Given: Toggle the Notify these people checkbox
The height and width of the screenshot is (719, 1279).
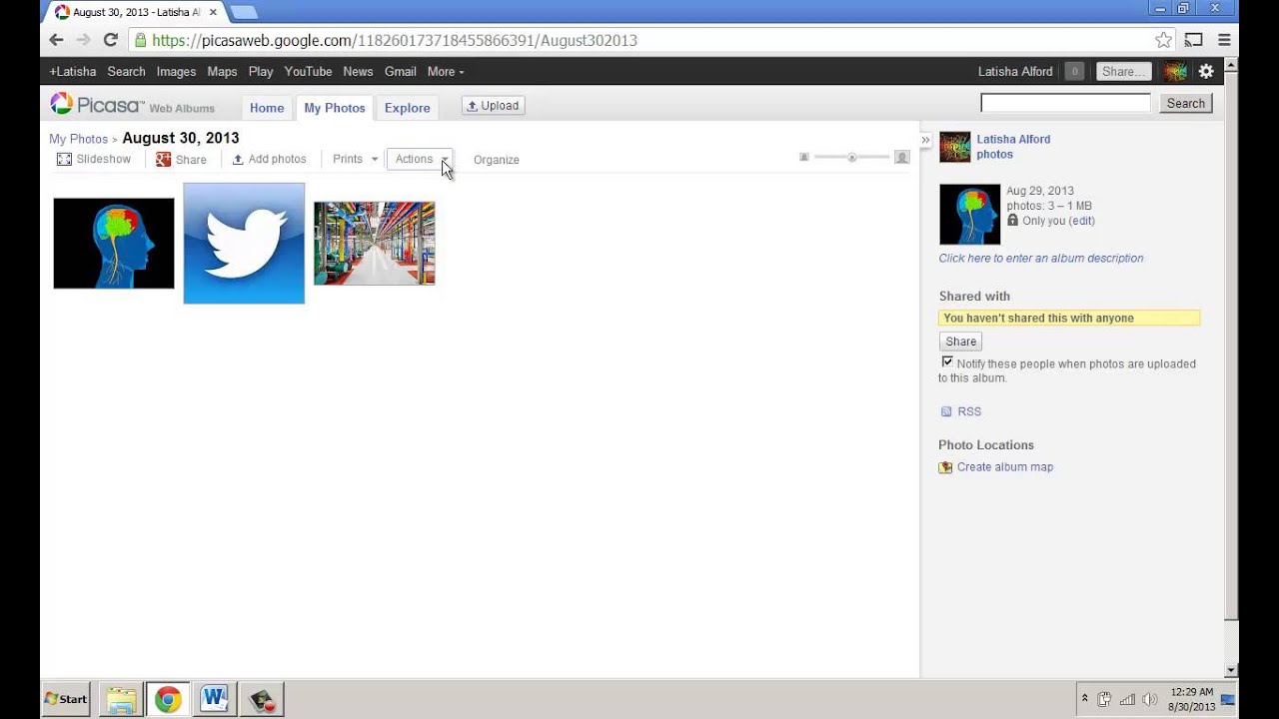Looking at the screenshot, I should pos(947,362).
